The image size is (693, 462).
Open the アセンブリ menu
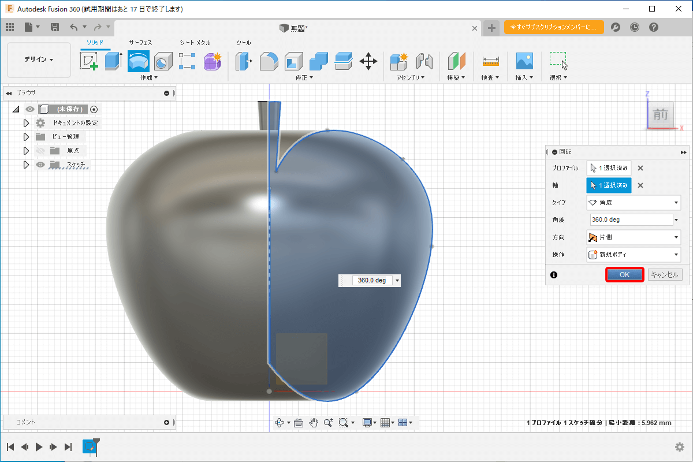411,77
